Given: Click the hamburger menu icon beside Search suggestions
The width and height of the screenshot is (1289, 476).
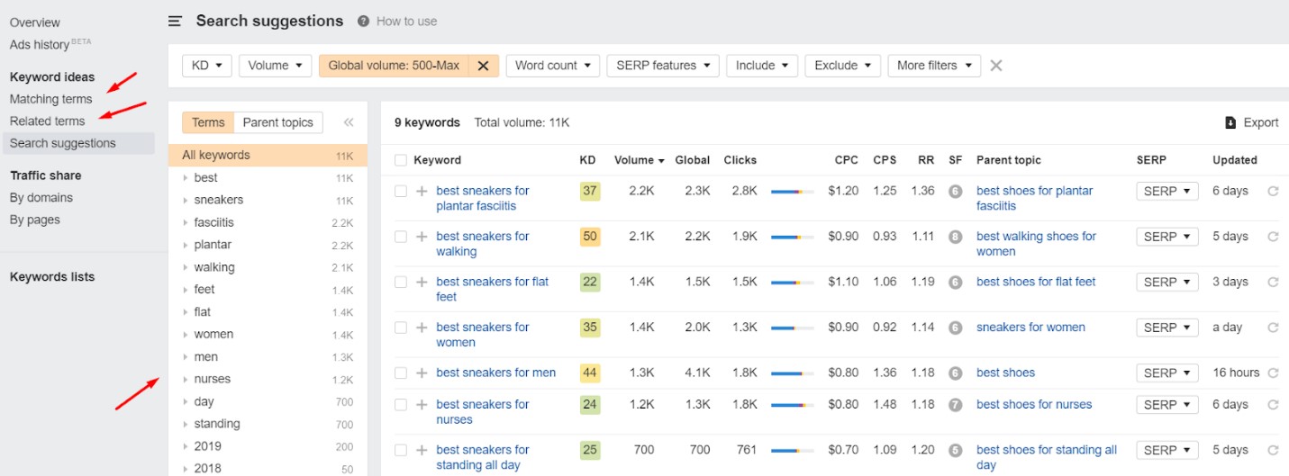Looking at the screenshot, I should coord(175,22).
